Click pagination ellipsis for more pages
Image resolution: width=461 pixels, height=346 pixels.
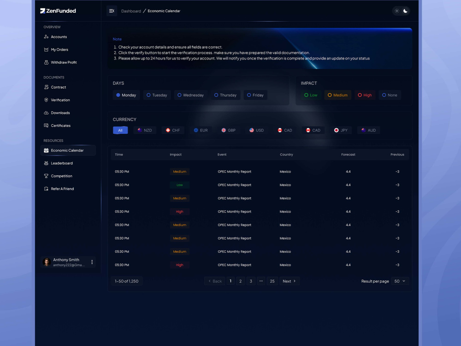[261, 281]
